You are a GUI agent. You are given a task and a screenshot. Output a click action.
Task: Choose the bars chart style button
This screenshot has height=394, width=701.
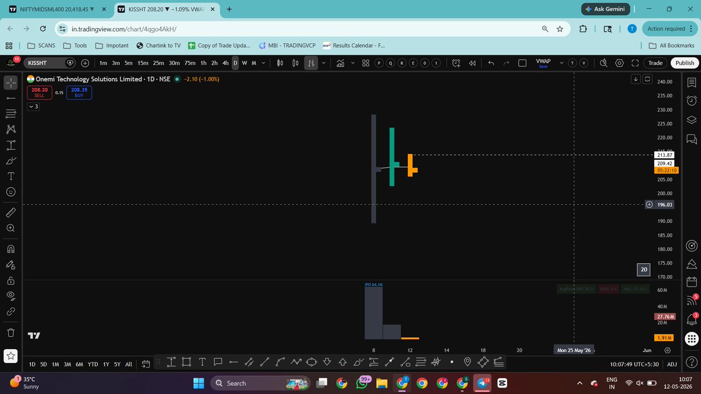point(312,63)
